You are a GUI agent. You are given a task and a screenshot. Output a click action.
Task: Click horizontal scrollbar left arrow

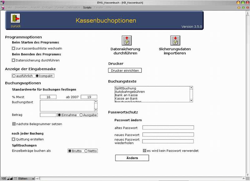(37, 179)
